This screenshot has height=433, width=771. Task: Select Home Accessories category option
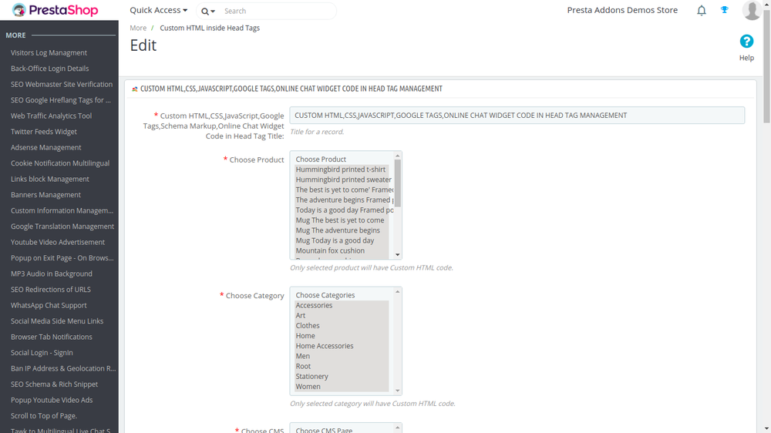342,346
